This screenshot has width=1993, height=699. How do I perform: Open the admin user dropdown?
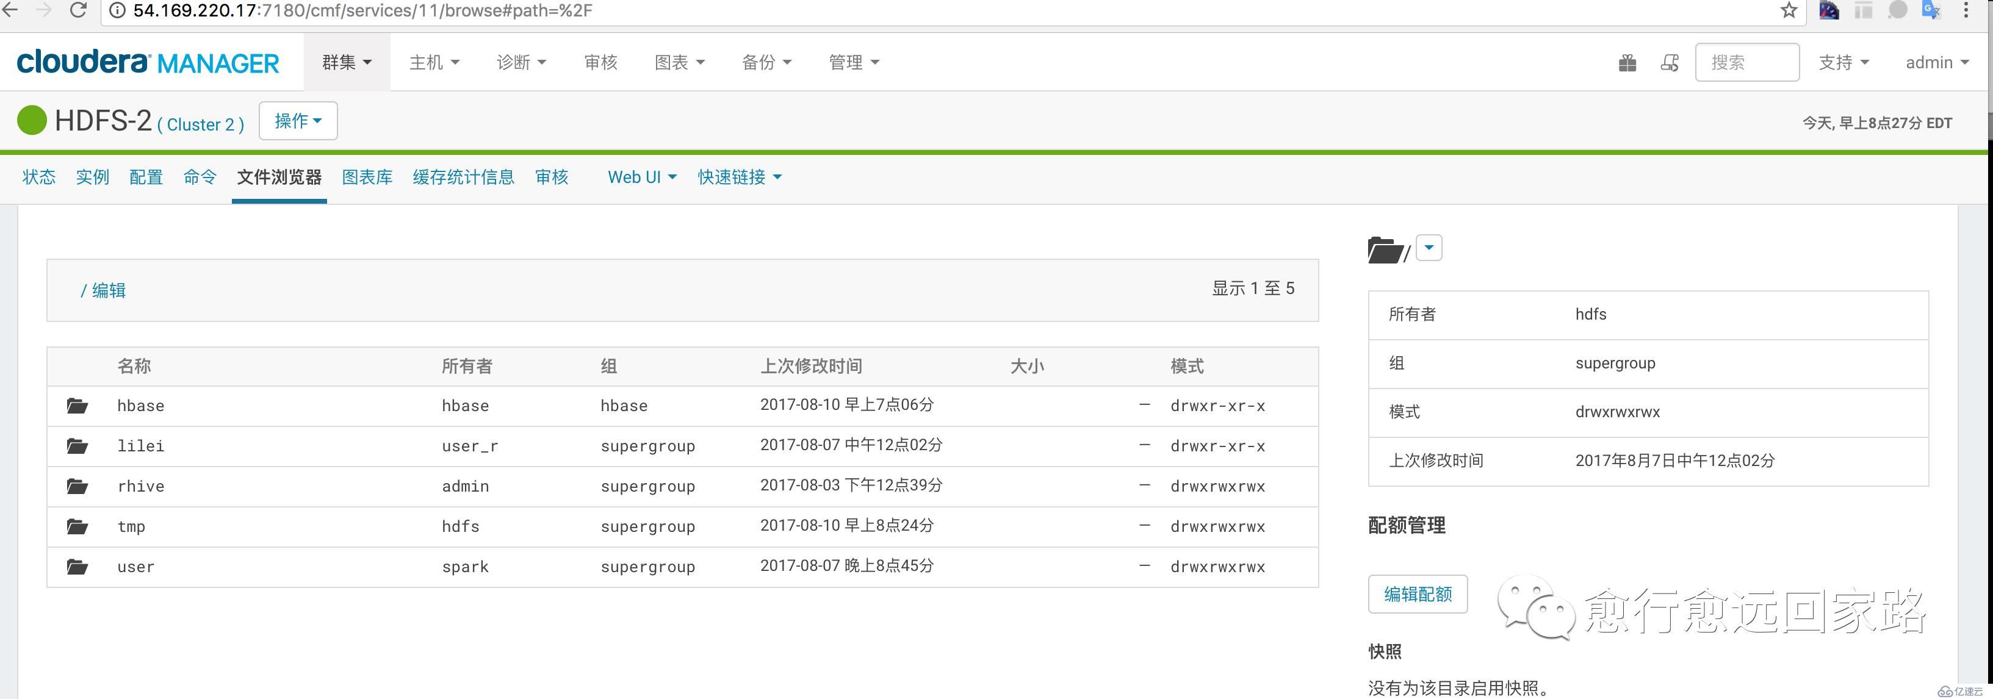[1937, 63]
